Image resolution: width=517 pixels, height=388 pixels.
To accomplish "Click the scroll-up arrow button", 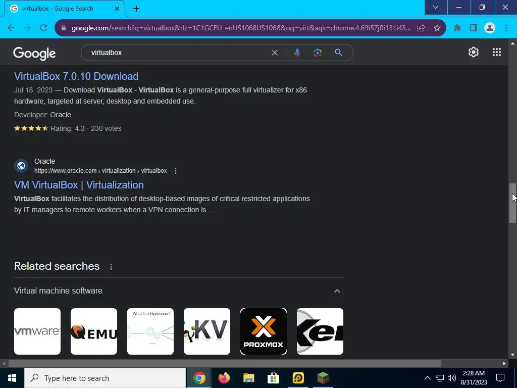I will pyautogui.click(x=512, y=43).
